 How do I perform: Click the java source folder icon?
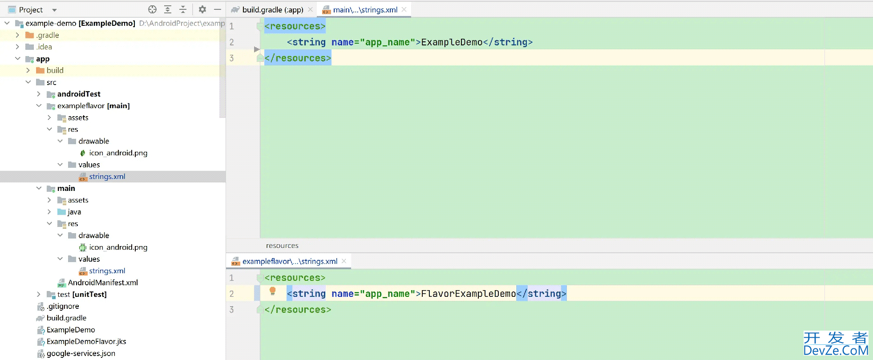62,212
